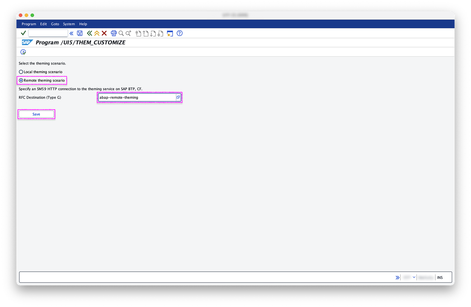Click the macOS yellow minimize window button
This screenshot has height=307, width=471.
point(26,15)
